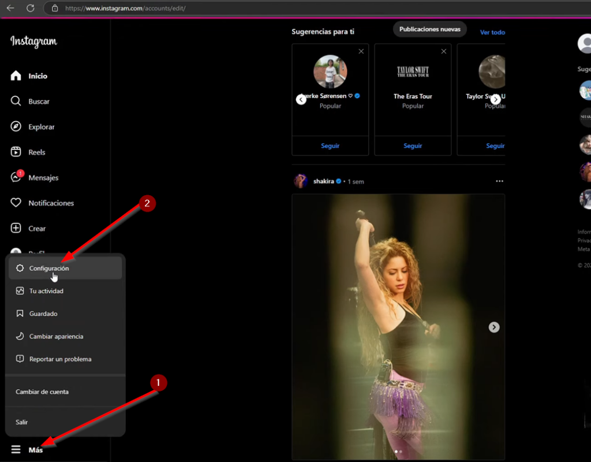591x462 pixels.
Task: Show previous suggestions with left arrow
Action: coord(301,99)
